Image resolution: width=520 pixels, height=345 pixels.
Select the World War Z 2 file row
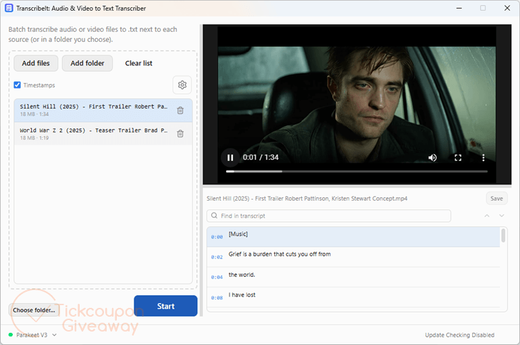click(103, 134)
